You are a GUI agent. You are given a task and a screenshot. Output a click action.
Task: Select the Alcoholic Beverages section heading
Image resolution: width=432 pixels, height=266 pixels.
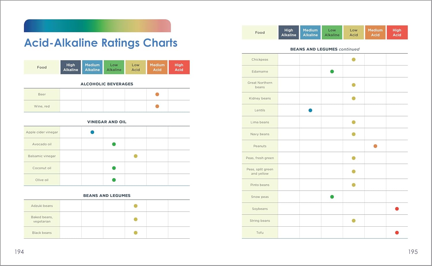click(107, 84)
